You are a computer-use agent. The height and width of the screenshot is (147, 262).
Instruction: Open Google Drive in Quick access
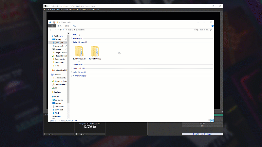point(59,53)
